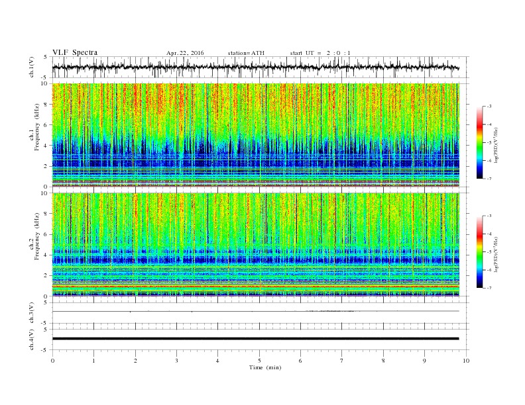Click the "ch.1(V)" axis label
Viewport: 525px width, 405px height.
(32, 67)
